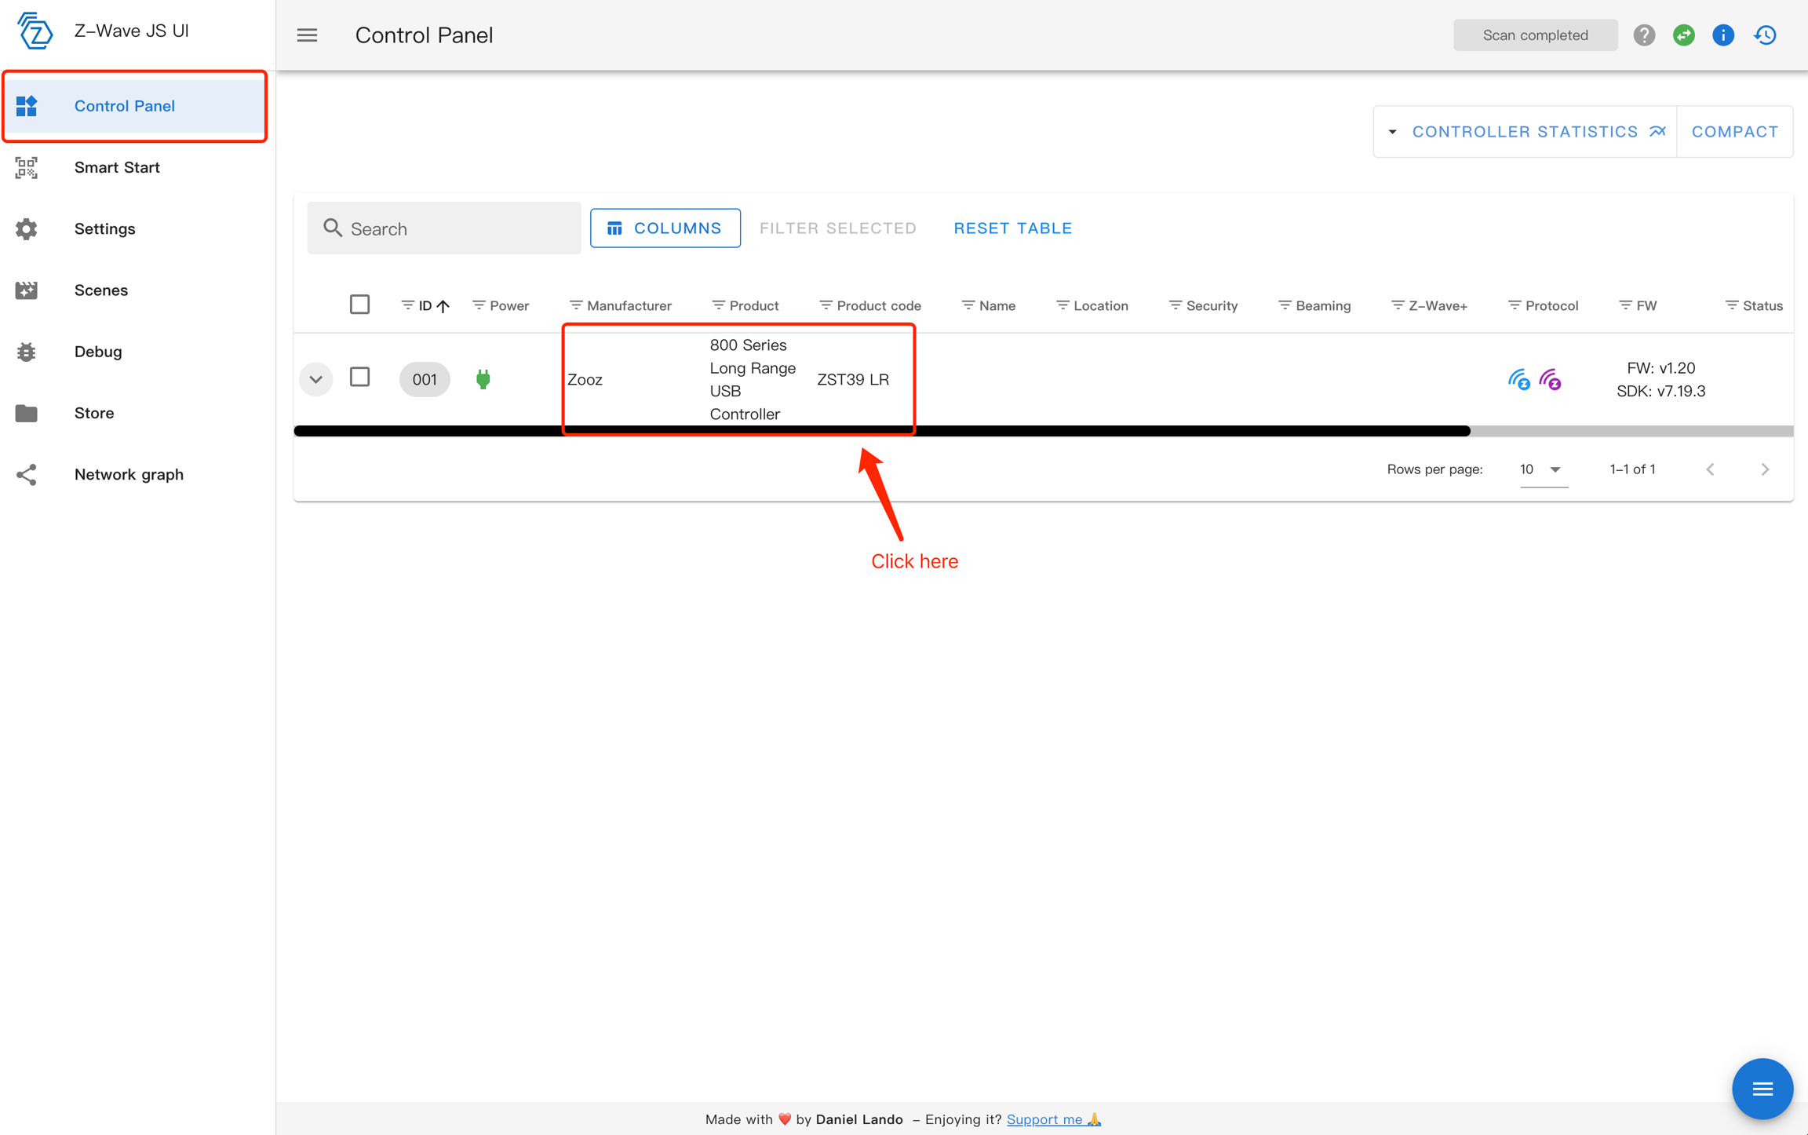
Task: Click the green power plug icon
Action: [x=483, y=380]
